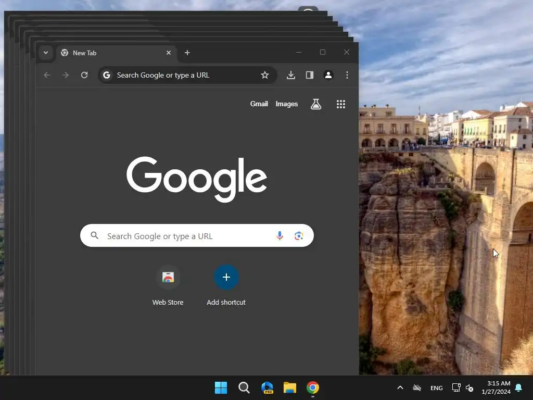The image size is (533, 400).
Task: Expand hidden system tray icons
Action: [400, 387]
